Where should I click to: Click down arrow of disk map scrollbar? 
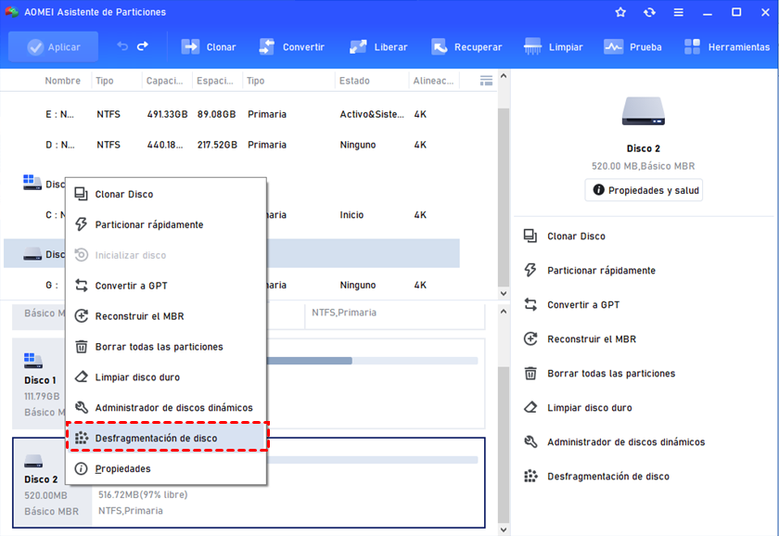pos(504,530)
